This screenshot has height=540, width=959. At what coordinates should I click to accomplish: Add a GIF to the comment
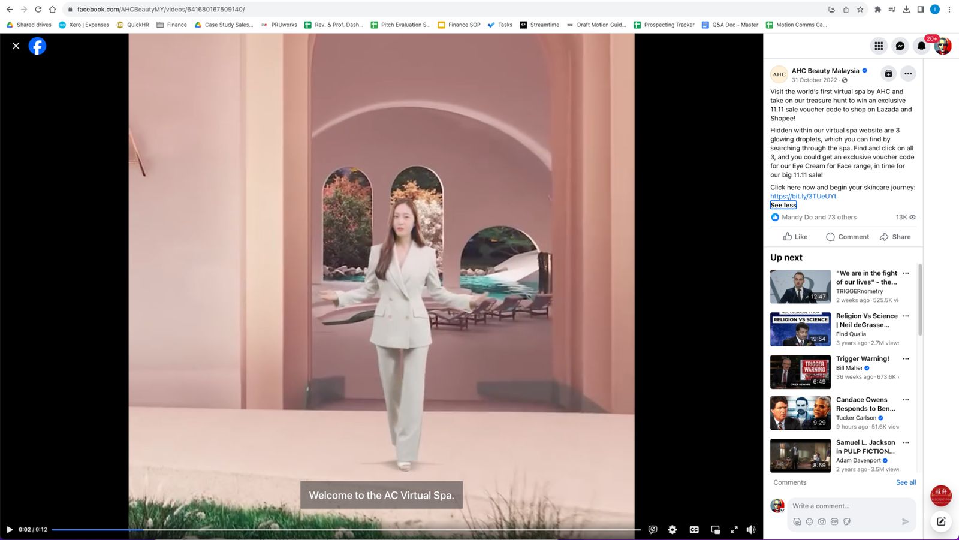834,522
